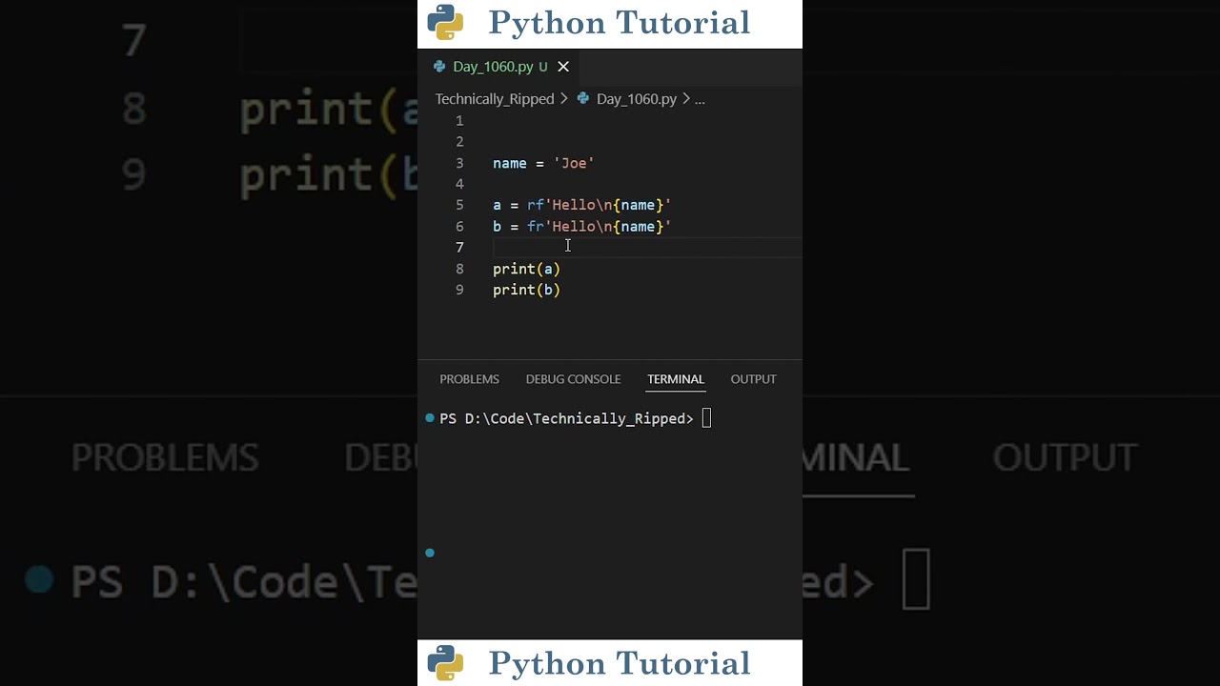Switch to the TERMINAL panel tab

point(676,379)
